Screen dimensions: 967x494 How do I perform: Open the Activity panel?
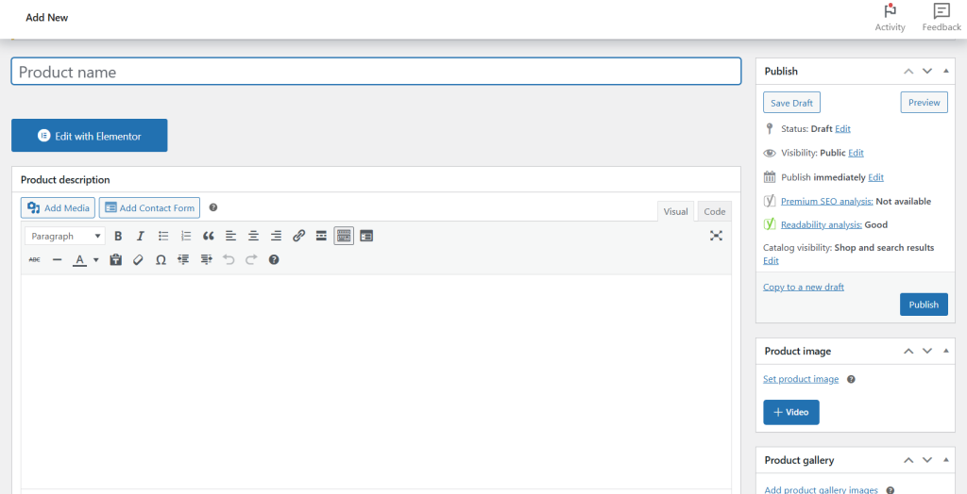tap(890, 17)
